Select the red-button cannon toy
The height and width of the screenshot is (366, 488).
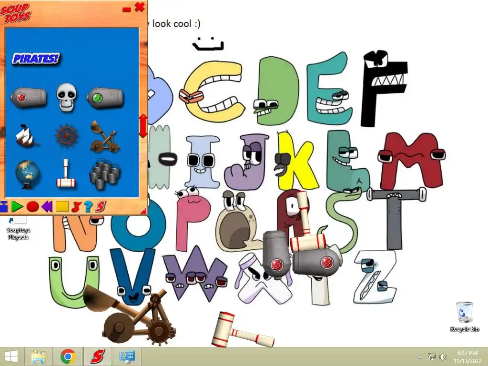tap(28, 98)
